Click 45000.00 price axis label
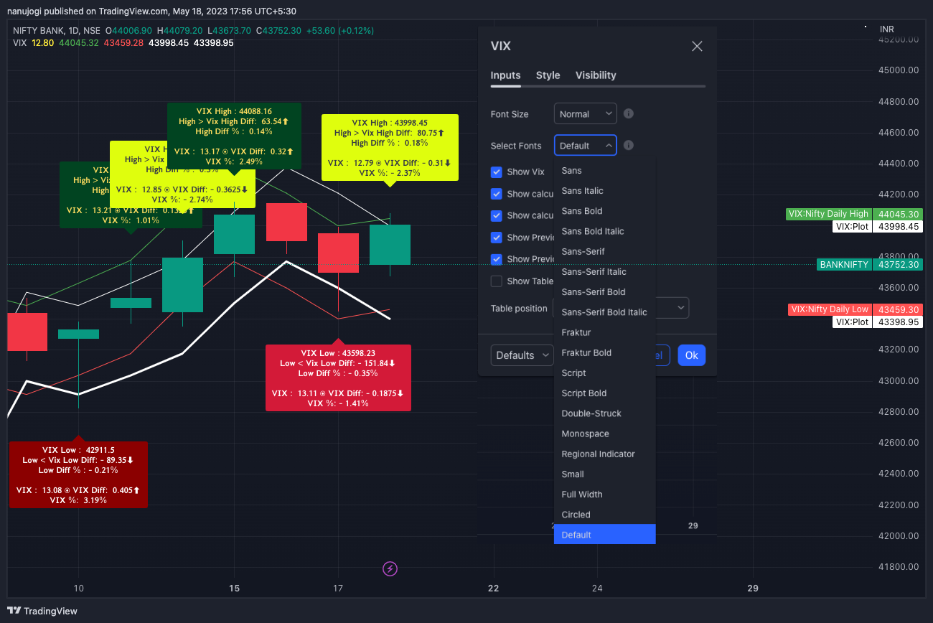The image size is (933, 623). point(899,70)
